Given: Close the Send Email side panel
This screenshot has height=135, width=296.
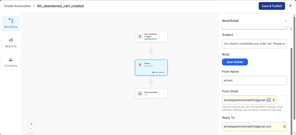Looking at the screenshot, I should click(x=286, y=21).
